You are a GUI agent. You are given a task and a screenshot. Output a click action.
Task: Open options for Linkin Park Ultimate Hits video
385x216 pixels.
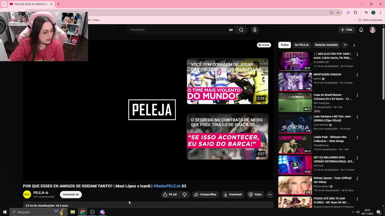pos(357,138)
